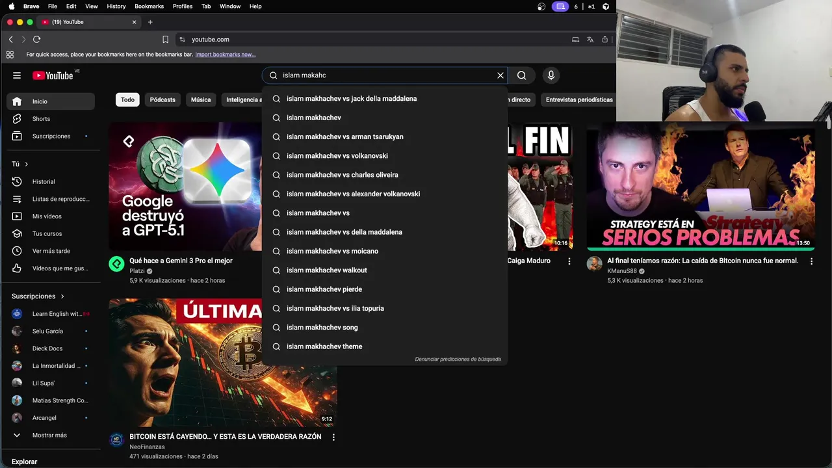Select the Entrevistas periodísticas chip
This screenshot has width=832, height=468.
[579, 100]
